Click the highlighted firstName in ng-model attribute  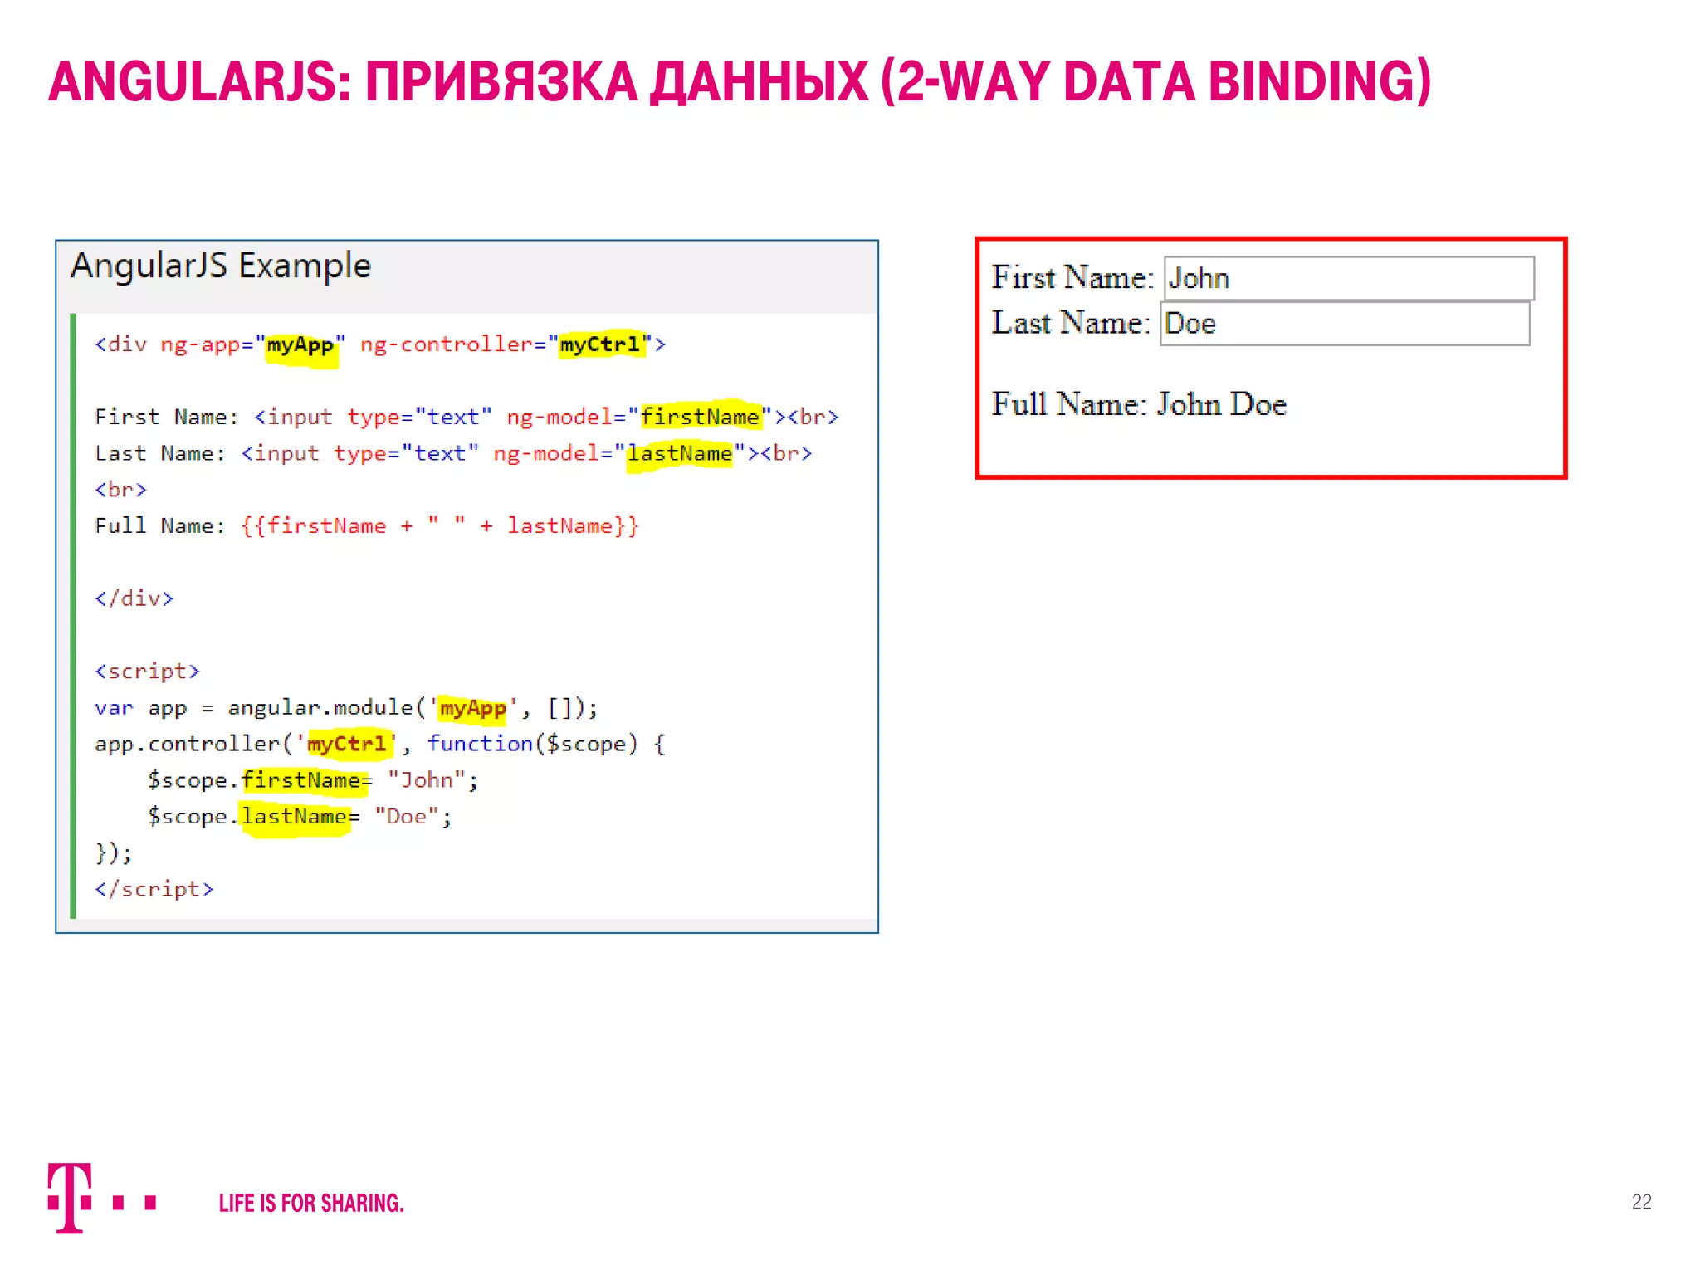[x=701, y=417]
